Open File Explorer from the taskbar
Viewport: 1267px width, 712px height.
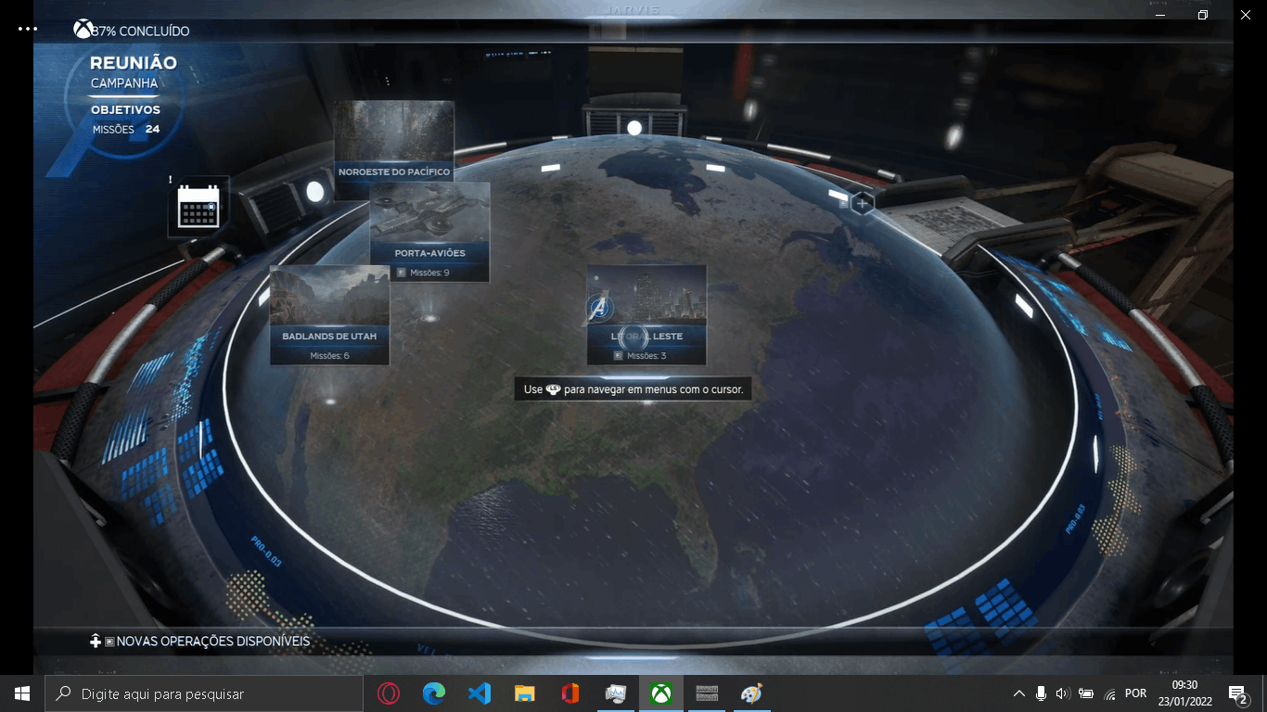tap(525, 693)
